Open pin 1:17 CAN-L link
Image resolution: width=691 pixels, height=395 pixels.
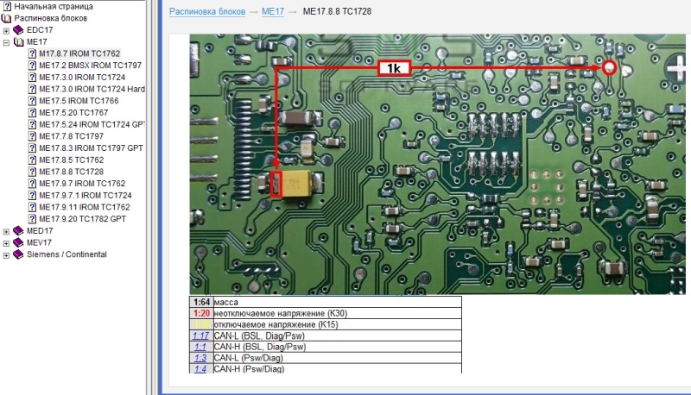pos(200,335)
